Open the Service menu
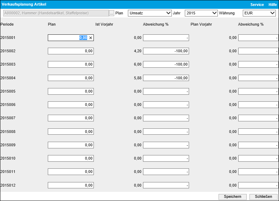This screenshot has width=279, height=201. click(x=257, y=5)
